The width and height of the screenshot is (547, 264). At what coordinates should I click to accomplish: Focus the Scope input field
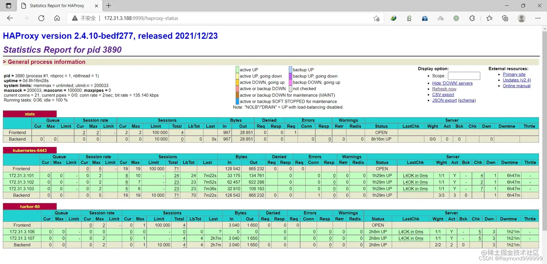(464, 76)
